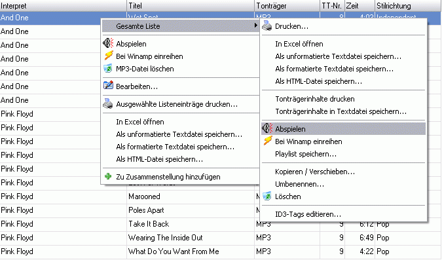Click speaker icon of highlighted submenu Abspielen

point(267,128)
